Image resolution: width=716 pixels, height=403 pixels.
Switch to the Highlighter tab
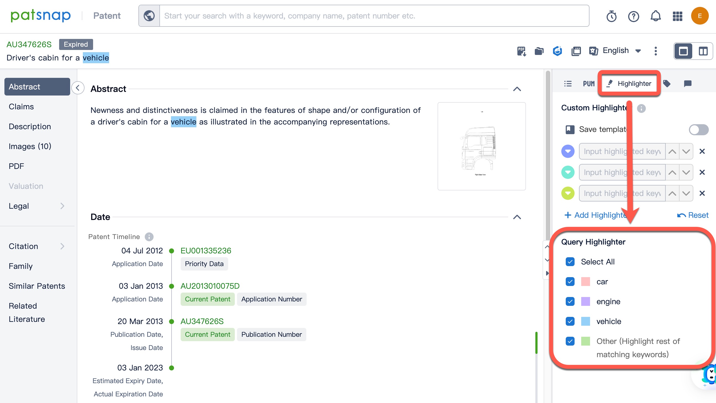[629, 83]
